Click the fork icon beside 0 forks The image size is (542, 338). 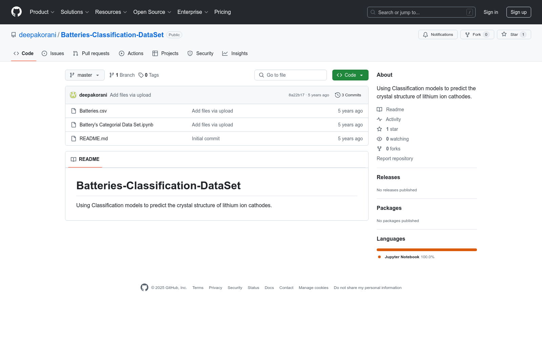pos(379,149)
